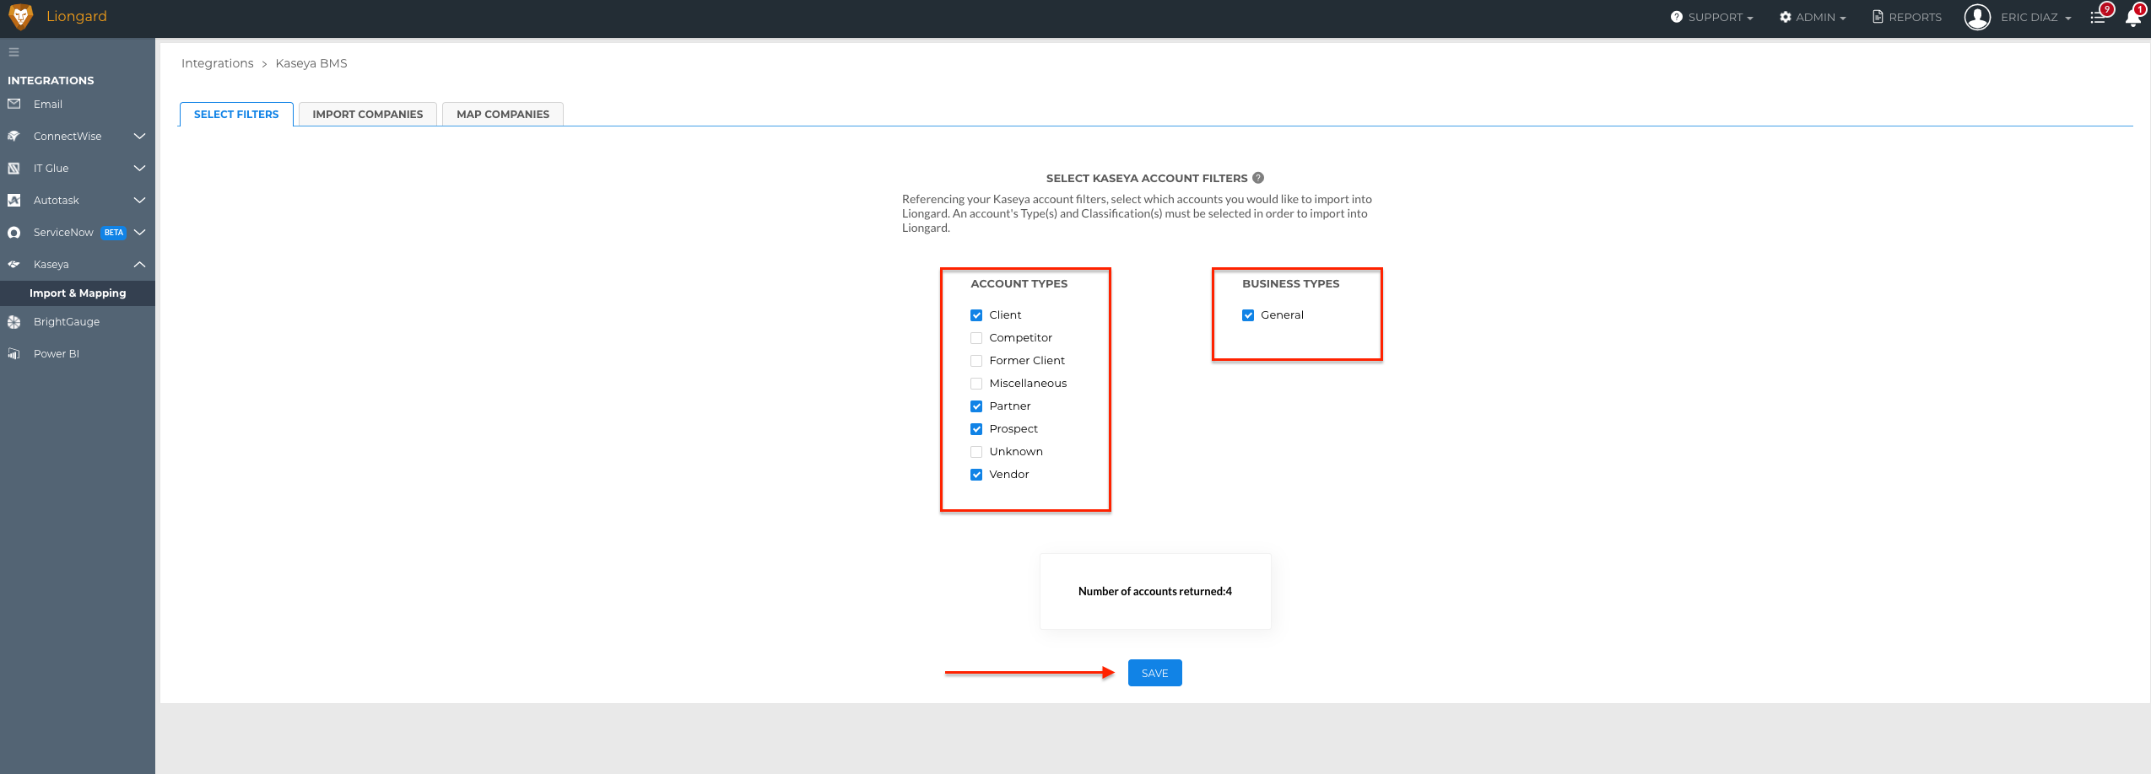2151x774 pixels.
Task: Switch to the Import Companies tab
Action: [368, 114]
